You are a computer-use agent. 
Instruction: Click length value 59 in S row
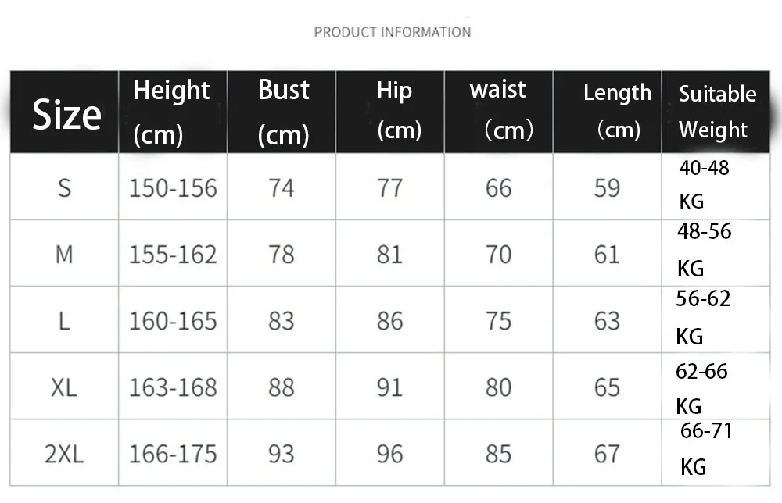607,188
